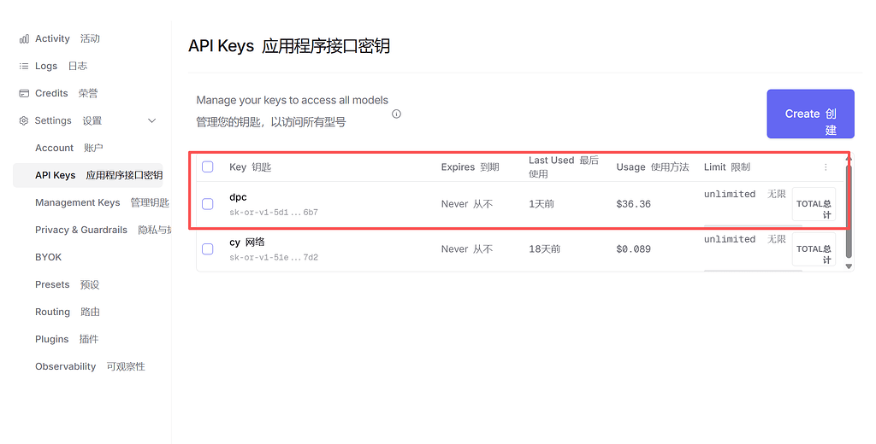This screenshot has width=876, height=444.
Task: Click the Credits card icon
Action: click(24, 93)
